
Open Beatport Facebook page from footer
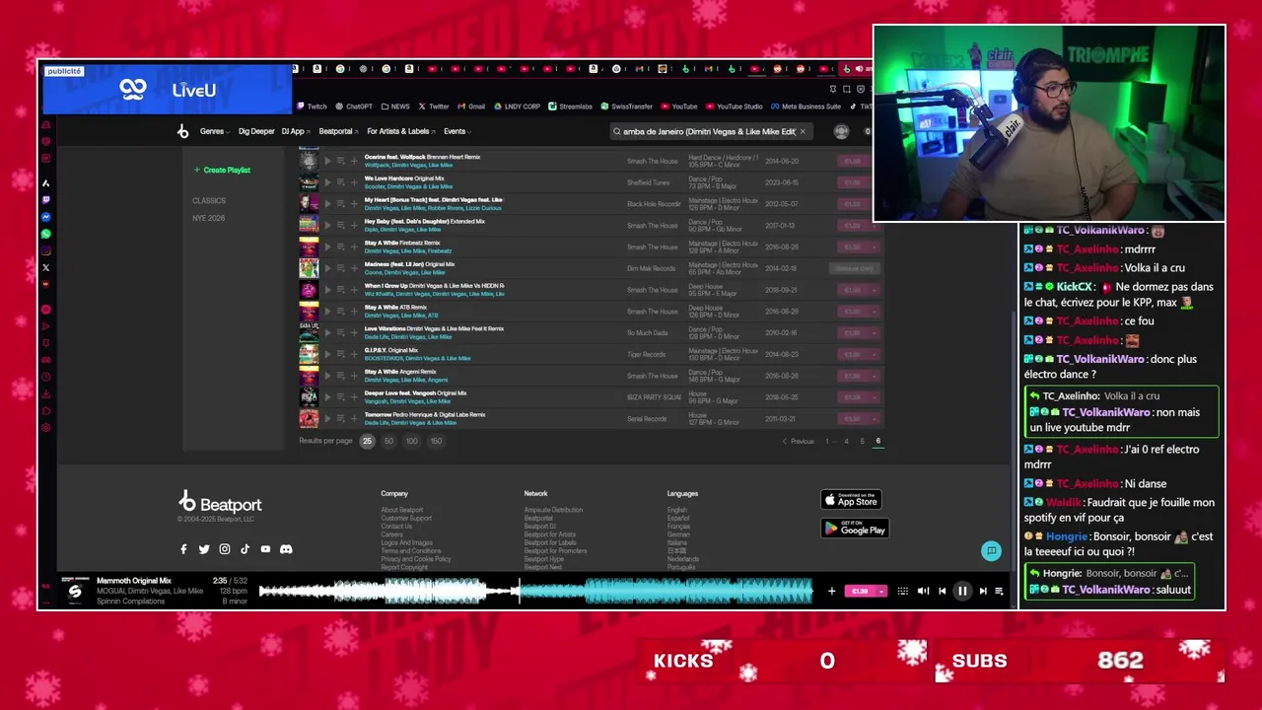pyautogui.click(x=183, y=549)
